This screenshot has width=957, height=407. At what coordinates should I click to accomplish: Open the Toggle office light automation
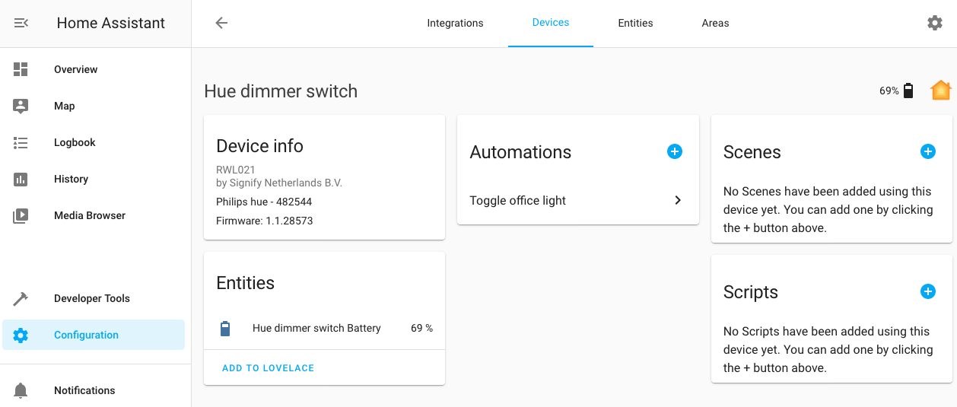click(x=518, y=201)
